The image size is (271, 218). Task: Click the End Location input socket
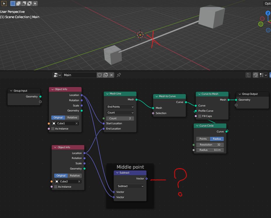coord(104,129)
